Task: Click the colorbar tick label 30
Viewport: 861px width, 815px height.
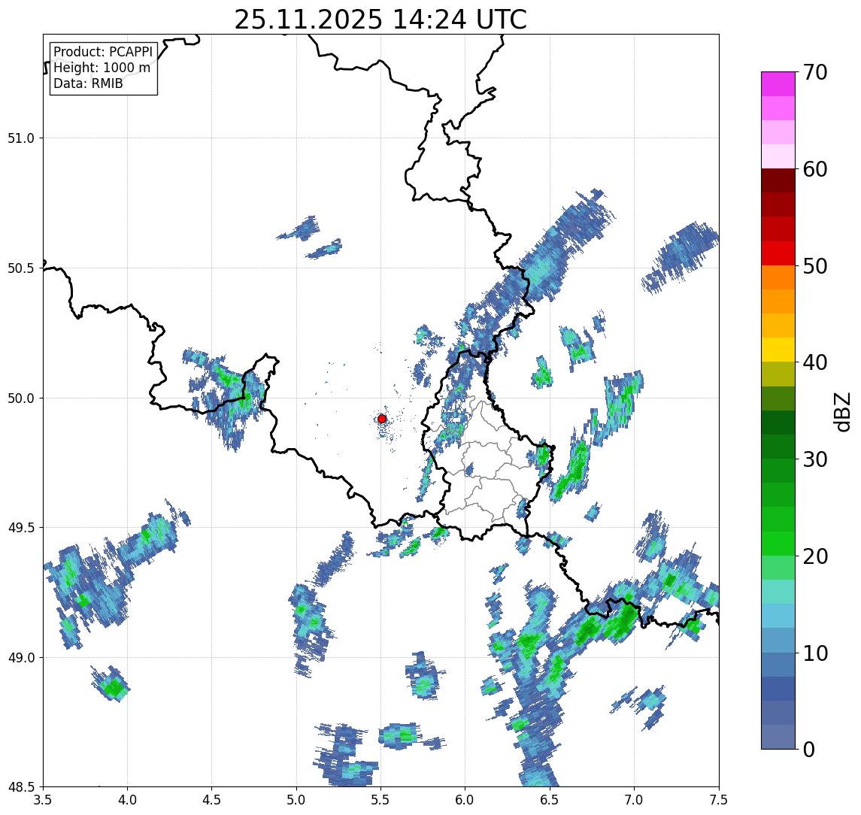Action: (x=815, y=459)
